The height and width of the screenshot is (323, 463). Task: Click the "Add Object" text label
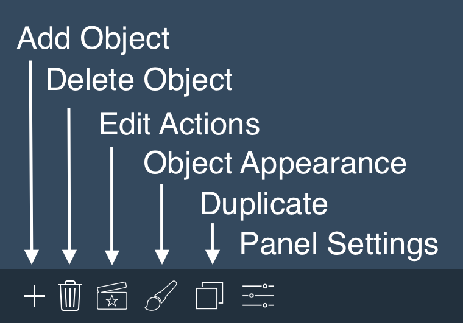click(x=93, y=39)
